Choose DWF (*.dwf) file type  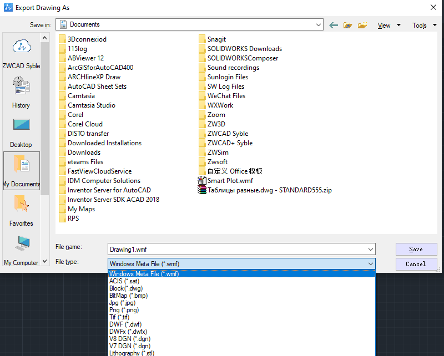(242, 324)
